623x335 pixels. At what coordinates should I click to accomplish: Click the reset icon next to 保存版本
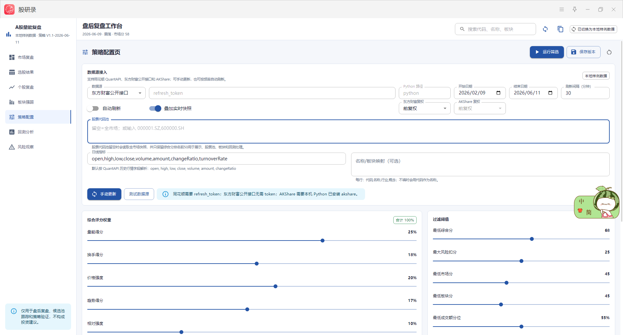click(609, 52)
